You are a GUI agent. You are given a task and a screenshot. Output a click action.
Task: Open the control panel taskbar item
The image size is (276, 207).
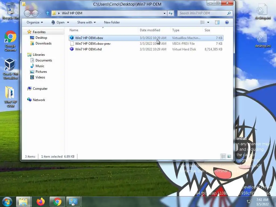point(73,202)
